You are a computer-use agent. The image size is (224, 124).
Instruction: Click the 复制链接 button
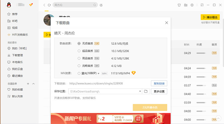[159, 84]
